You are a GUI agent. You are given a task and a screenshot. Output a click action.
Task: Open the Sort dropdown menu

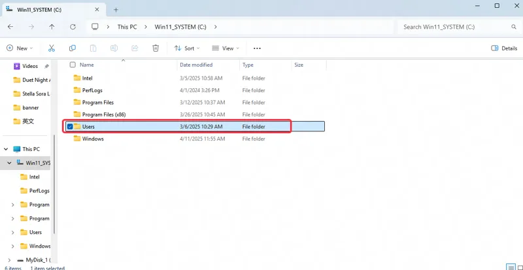pyautogui.click(x=187, y=48)
